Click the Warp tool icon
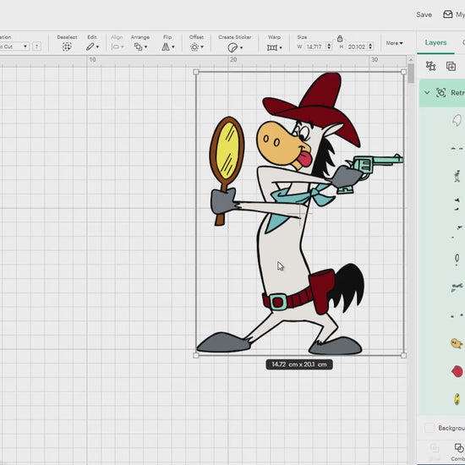This screenshot has height=465, width=465. point(272,47)
